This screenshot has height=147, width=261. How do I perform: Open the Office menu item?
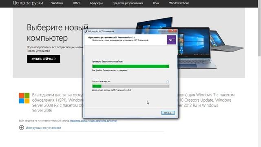pyautogui.click(x=76, y=3)
